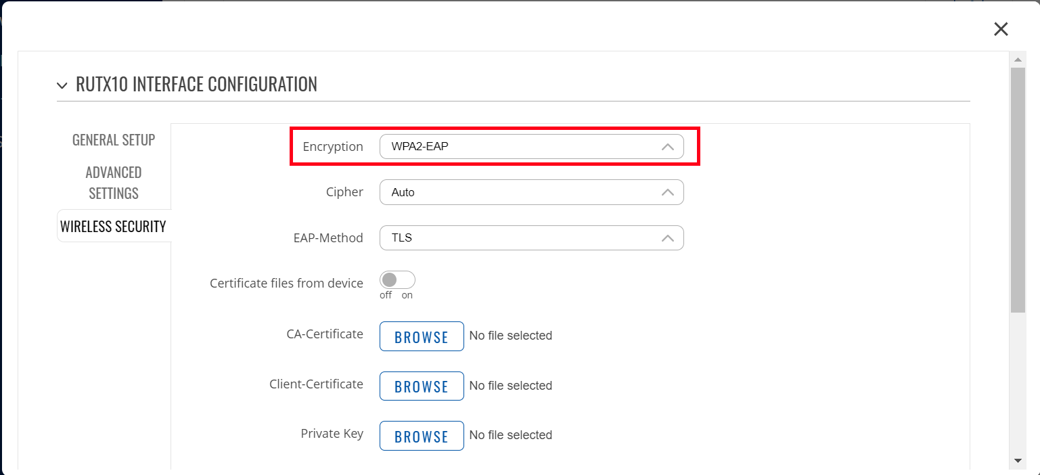The image size is (1040, 475).
Task: Enable Certificate files from device toggle
Action: click(x=397, y=280)
